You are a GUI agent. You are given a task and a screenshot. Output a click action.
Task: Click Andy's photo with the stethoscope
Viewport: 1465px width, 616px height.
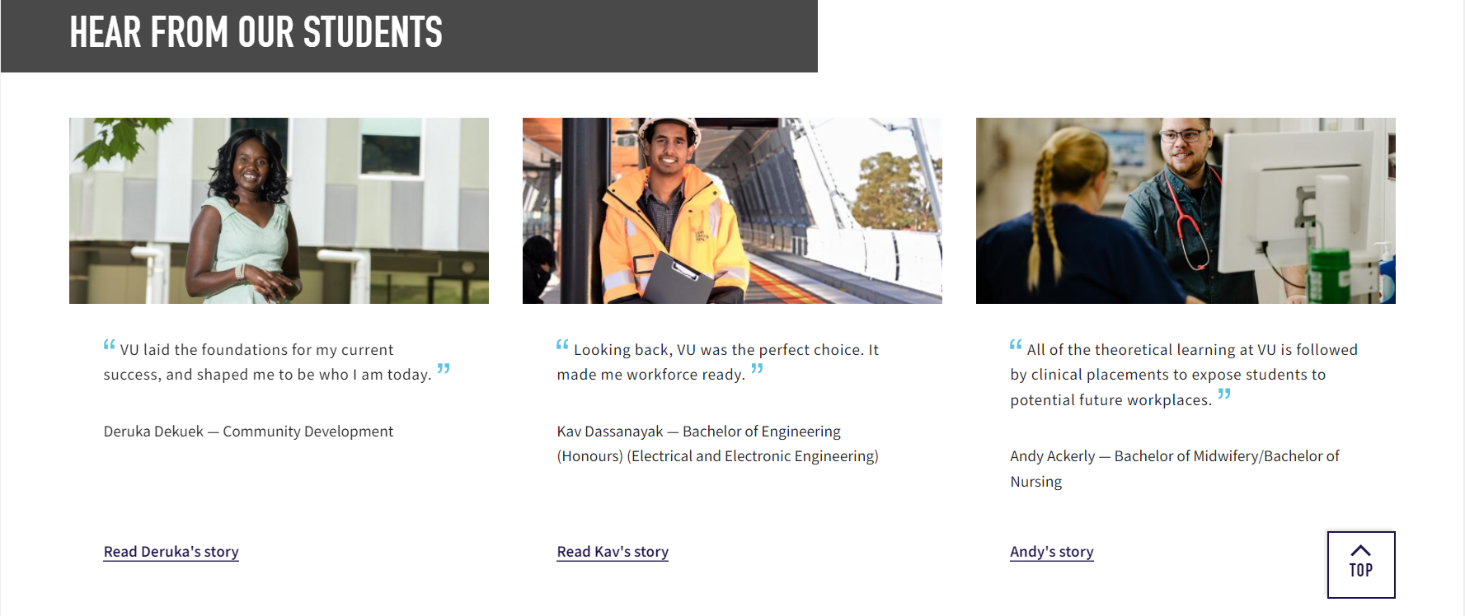coord(1186,211)
